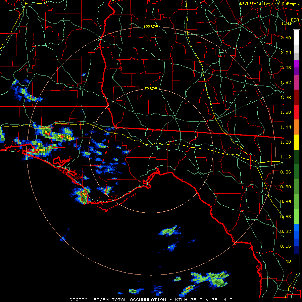302x302 pixels.
Task: Select the 2.24 legend value
Action: click(x=286, y=53)
